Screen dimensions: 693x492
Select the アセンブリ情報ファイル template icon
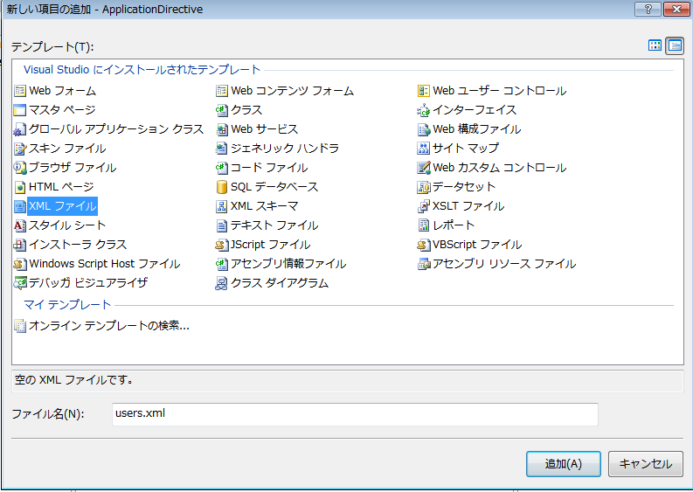click(x=221, y=264)
